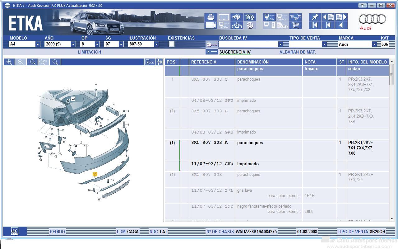Open the binoculars search tool
The height and width of the screenshot is (249, 398).
tap(237, 17)
